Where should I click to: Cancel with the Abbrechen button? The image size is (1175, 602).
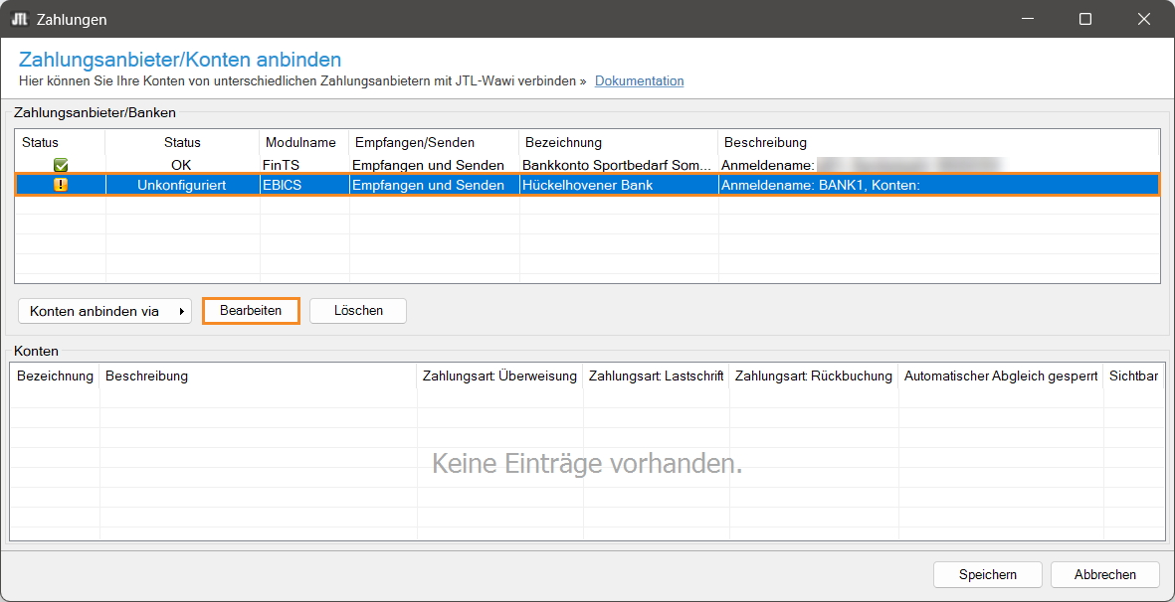[1104, 574]
